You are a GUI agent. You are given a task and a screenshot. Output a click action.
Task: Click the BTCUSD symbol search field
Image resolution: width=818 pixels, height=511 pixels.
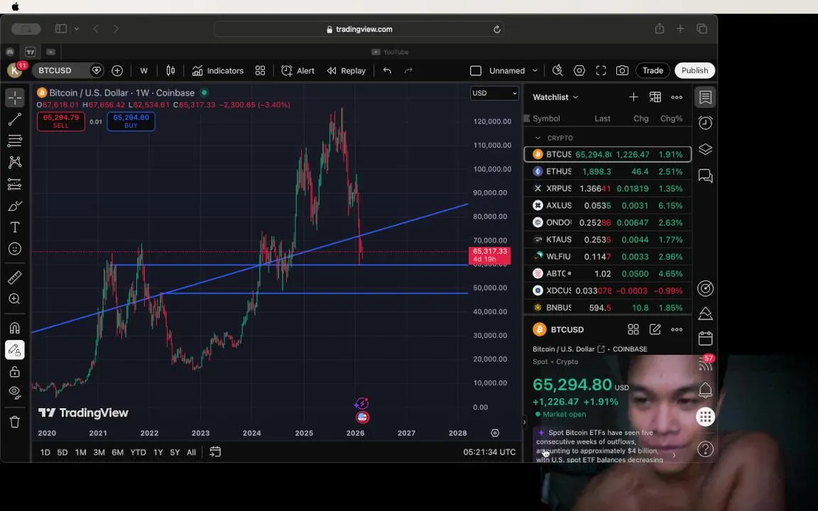[68, 70]
